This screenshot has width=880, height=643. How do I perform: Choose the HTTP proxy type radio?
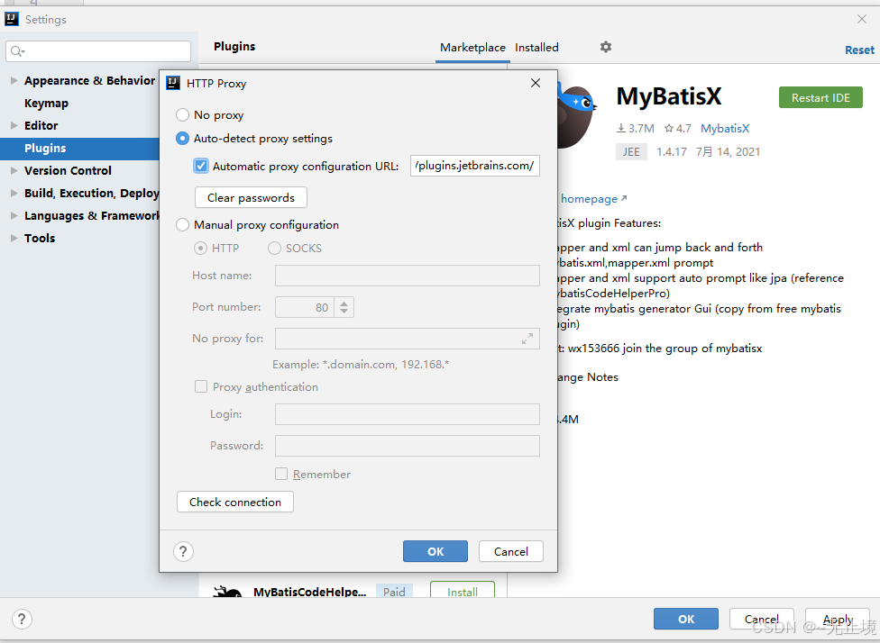tap(200, 248)
